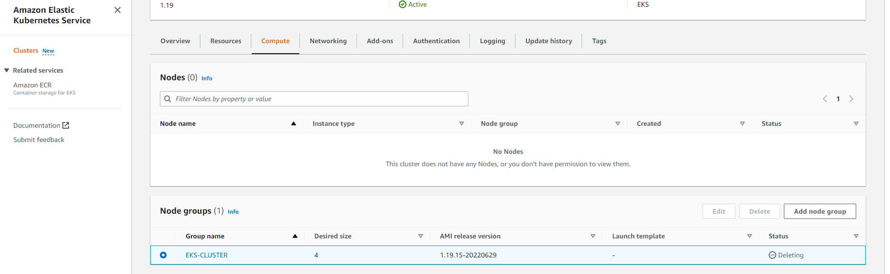
Task: Click the Documentation external-link icon
Action: point(66,125)
